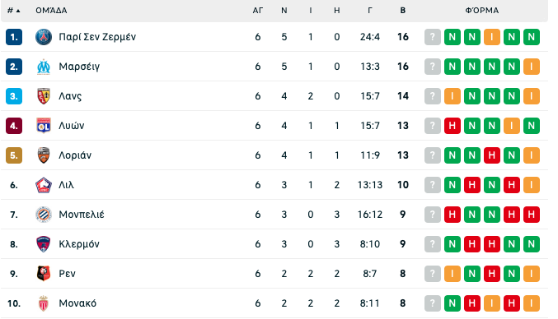
Task: Open the Παρί Σεν Ζερμέν team link
Action: coord(97,37)
